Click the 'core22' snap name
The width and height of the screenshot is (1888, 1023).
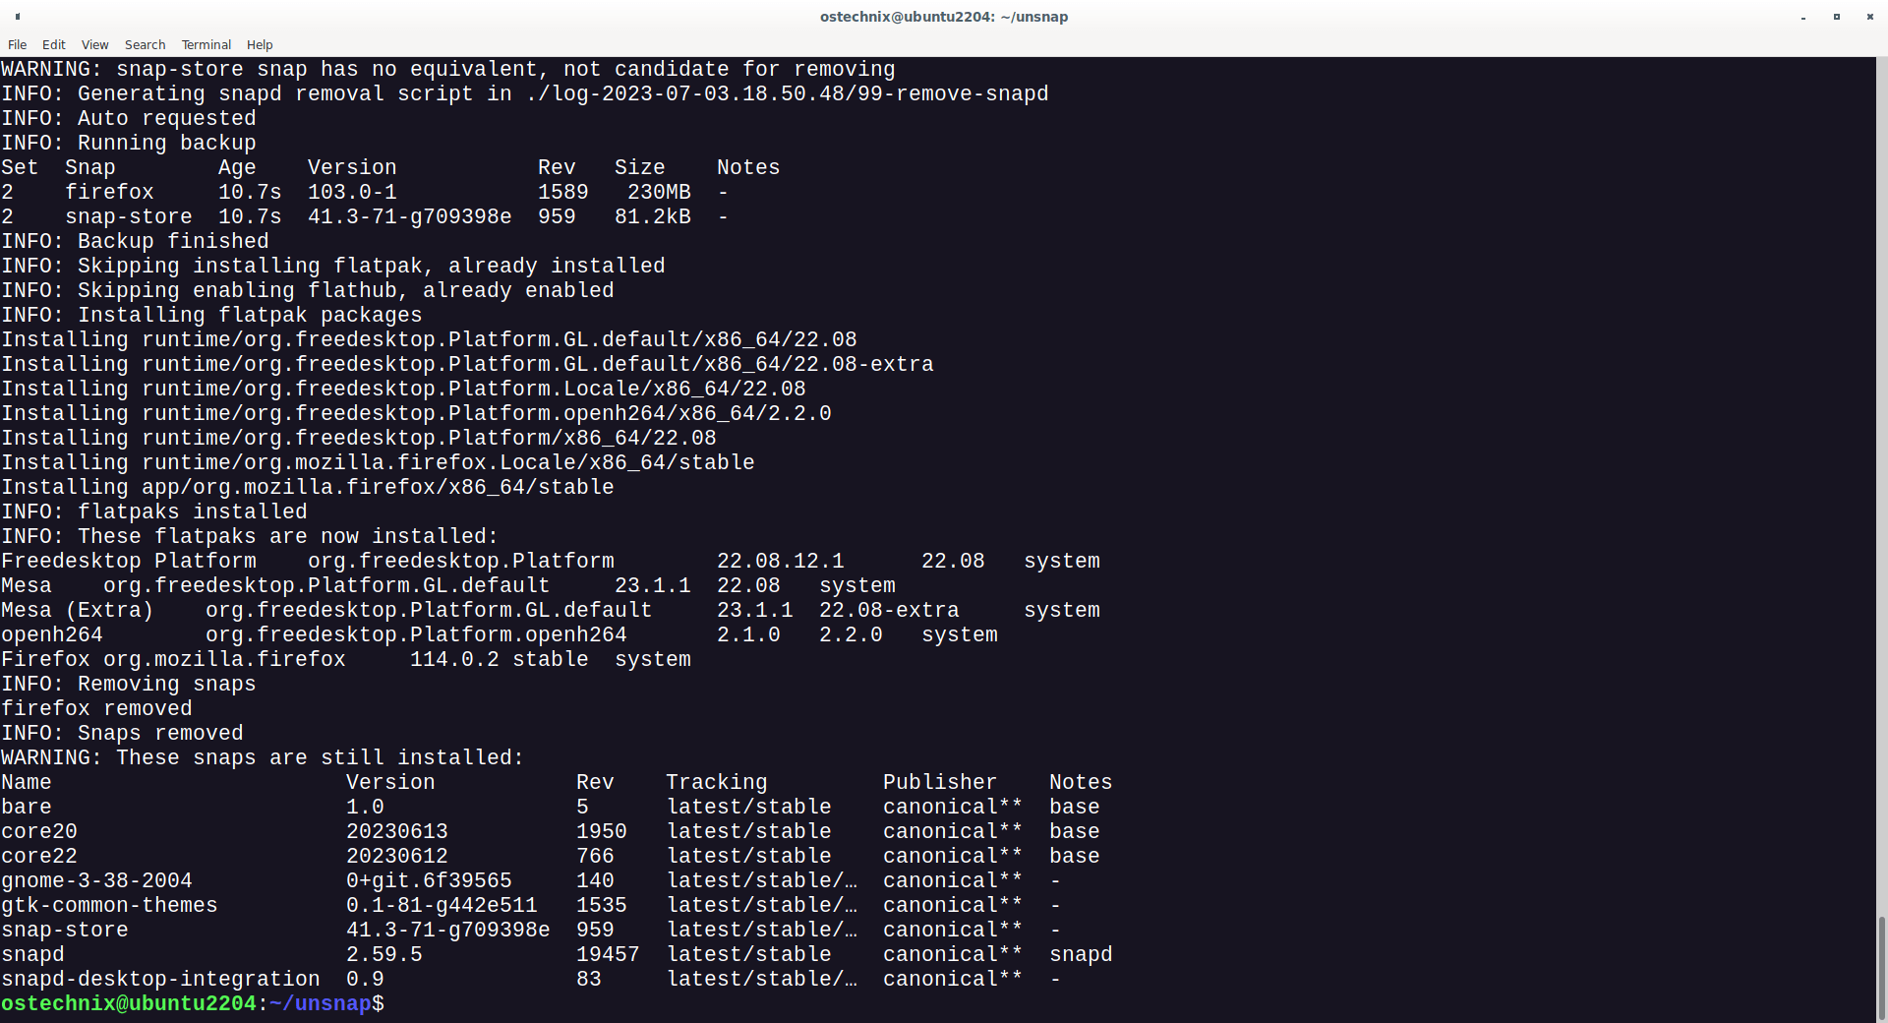point(39,856)
